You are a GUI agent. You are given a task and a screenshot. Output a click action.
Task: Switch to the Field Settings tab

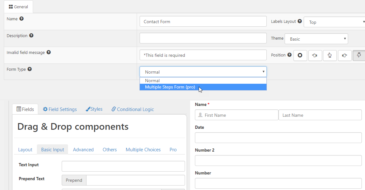pos(60,109)
